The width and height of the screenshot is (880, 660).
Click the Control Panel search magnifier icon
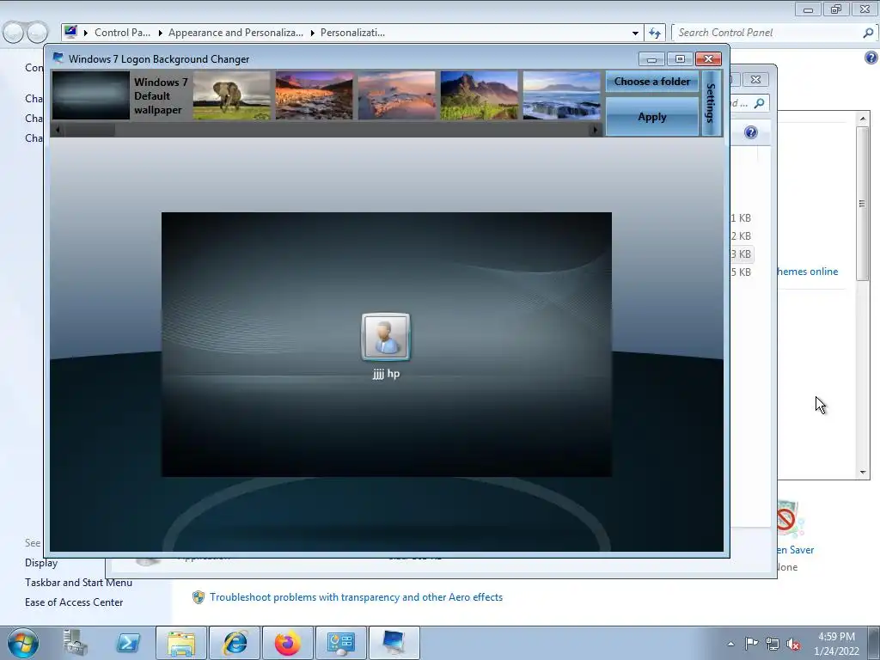[868, 33]
